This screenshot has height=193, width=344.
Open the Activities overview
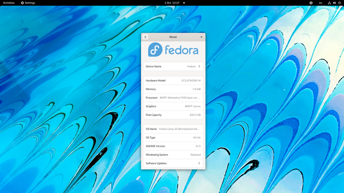pos(9,3)
